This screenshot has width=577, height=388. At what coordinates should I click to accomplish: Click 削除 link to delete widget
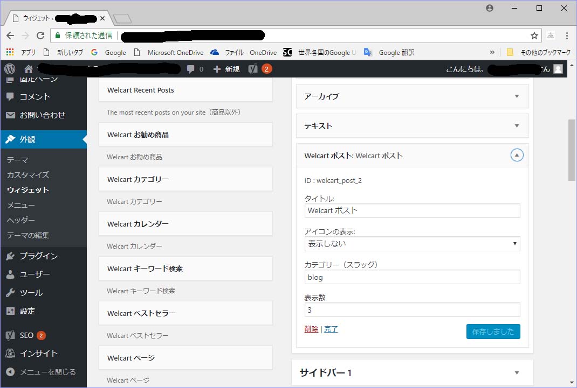coord(311,329)
